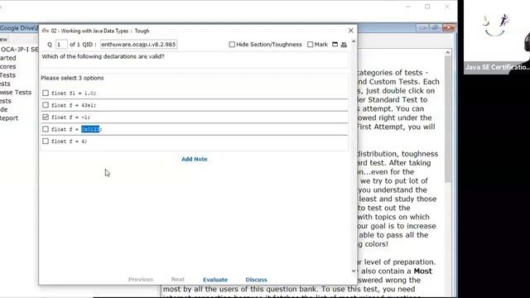Close the question dialog with the X
The height and width of the screenshot is (298, 530).
point(351,31)
